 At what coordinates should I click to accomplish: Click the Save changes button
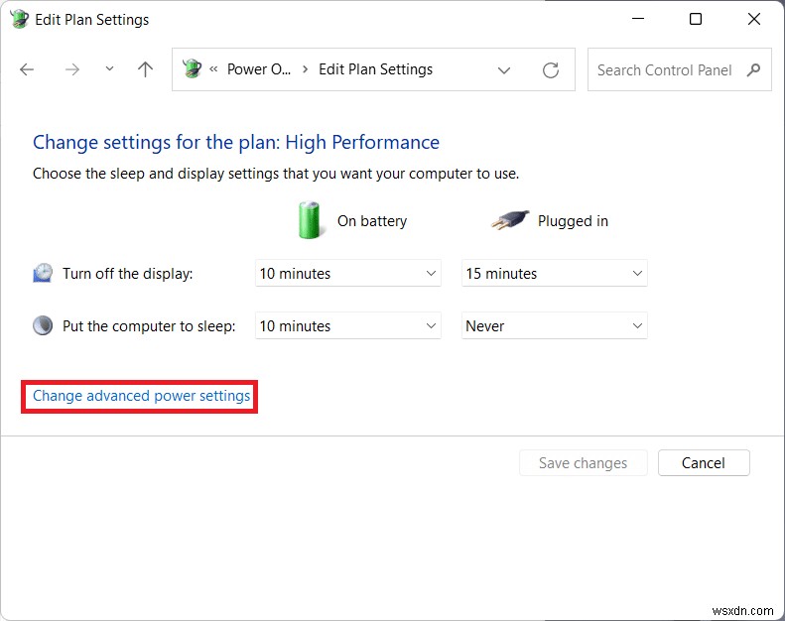583,463
